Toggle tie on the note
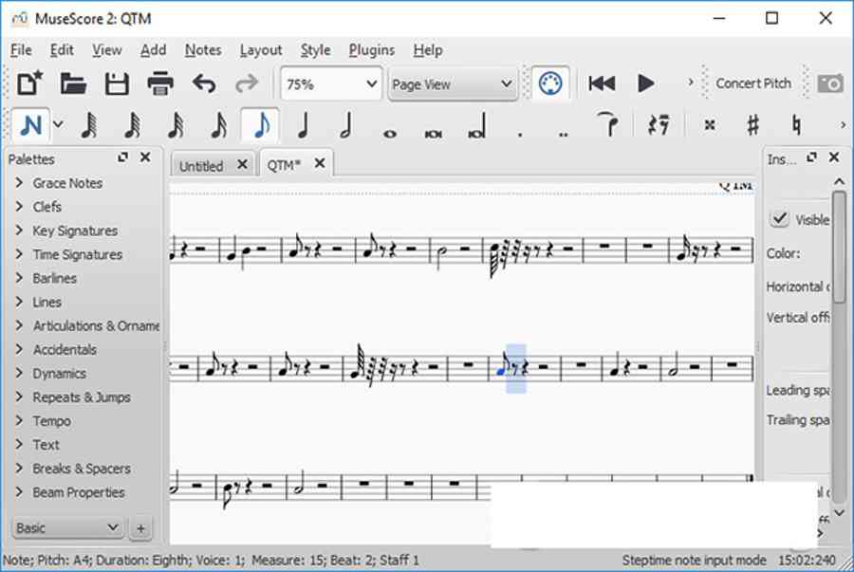The image size is (854, 572). tap(607, 124)
